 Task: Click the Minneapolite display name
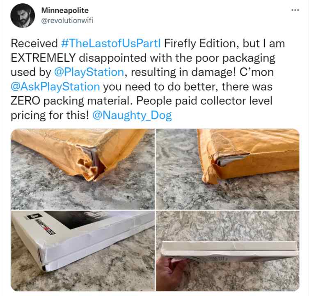coord(65,10)
